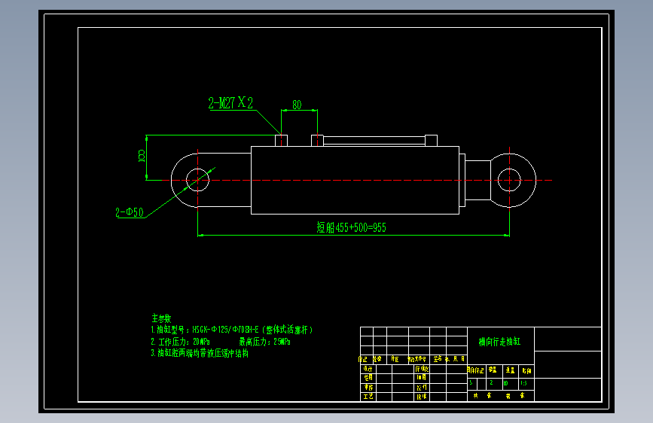This screenshot has height=423, width=653.
Task: Click the piston rod section near rod eye
Action: [x=478, y=181]
